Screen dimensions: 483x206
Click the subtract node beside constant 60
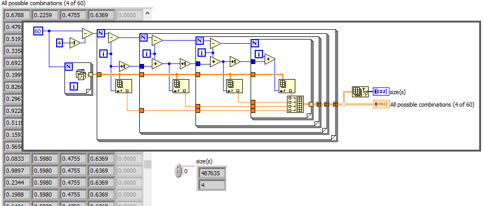click(x=87, y=33)
